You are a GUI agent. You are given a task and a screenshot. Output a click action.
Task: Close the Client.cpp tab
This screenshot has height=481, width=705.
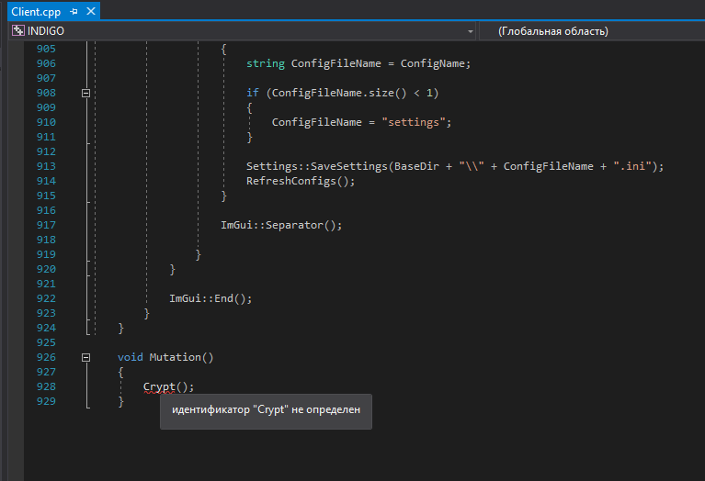(x=89, y=12)
